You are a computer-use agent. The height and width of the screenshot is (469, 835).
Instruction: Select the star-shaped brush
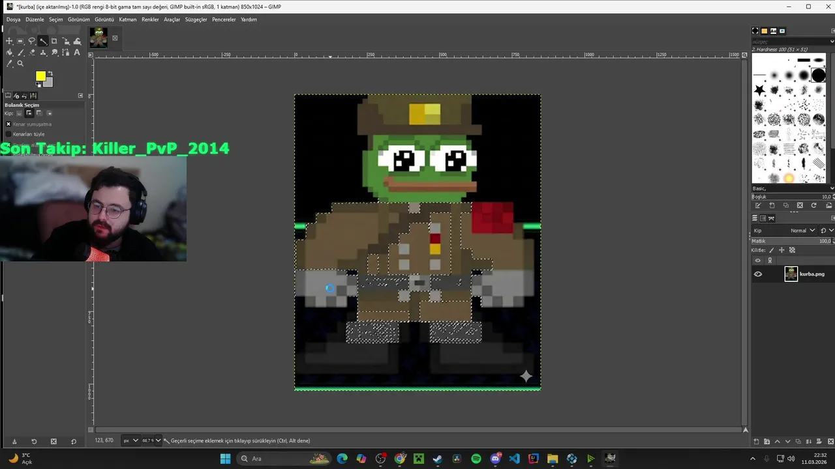760,90
